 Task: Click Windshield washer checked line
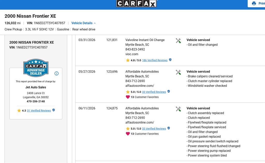point(207,86)
